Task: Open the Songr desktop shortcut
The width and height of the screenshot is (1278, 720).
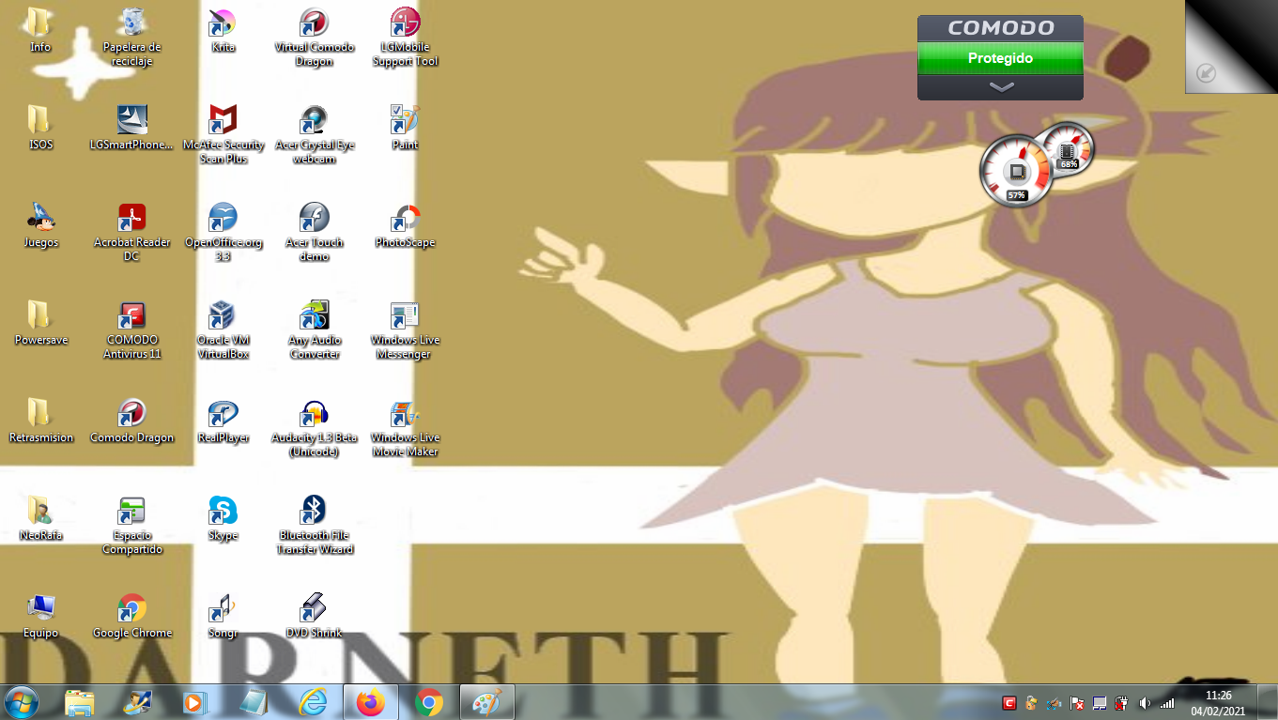Action: [x=223, y=616]
